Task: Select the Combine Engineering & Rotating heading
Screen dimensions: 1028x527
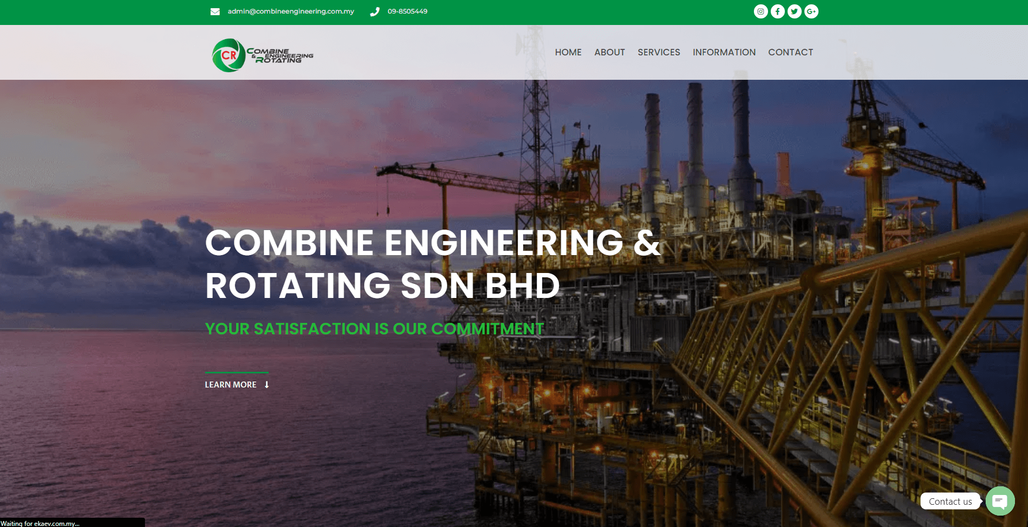Action: point(433,264)
